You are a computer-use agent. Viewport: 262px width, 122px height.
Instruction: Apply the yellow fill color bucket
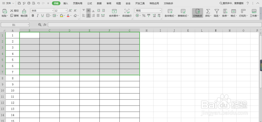(62, 16)
